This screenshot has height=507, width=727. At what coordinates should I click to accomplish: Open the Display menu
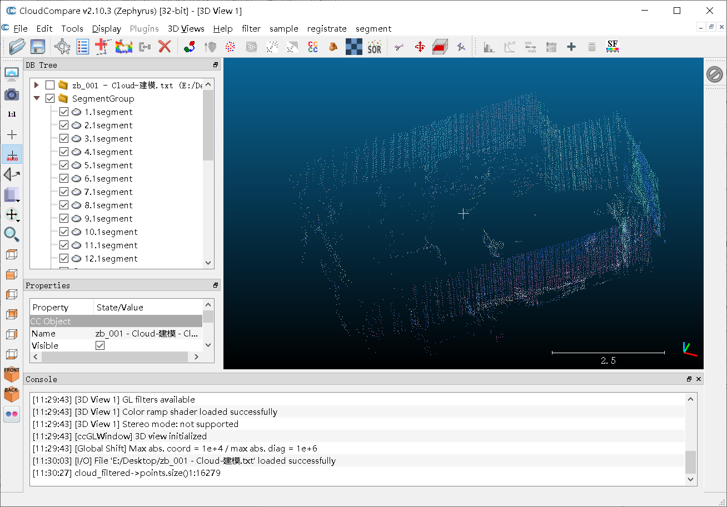coord(107,29)
